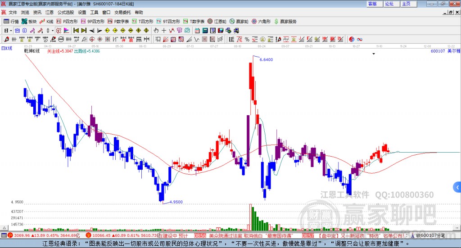Image resolution: width=461 pixels, height=248 pixels.
Task: Click the 日K线 label
Action: point(7,48)
